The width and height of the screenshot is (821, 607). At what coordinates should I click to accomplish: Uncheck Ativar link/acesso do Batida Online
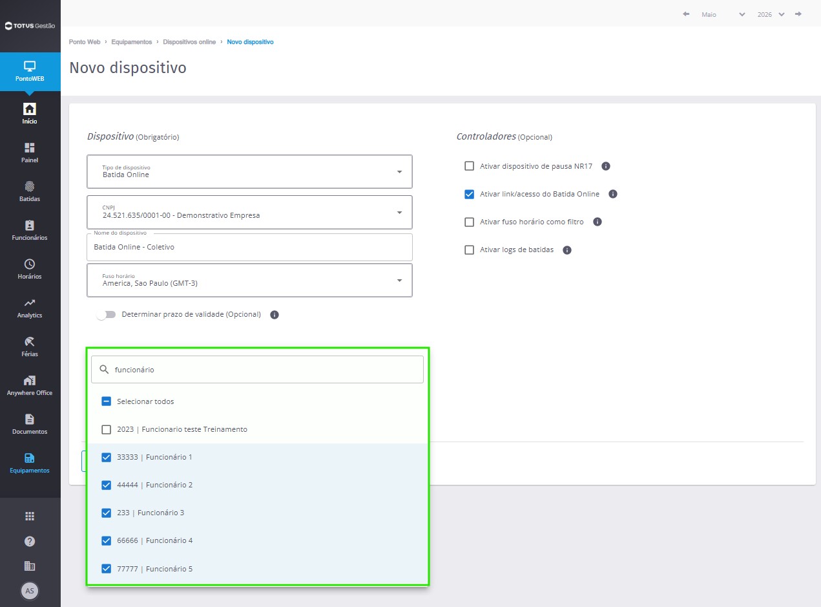pyautogui.click(x=470, y=194)
